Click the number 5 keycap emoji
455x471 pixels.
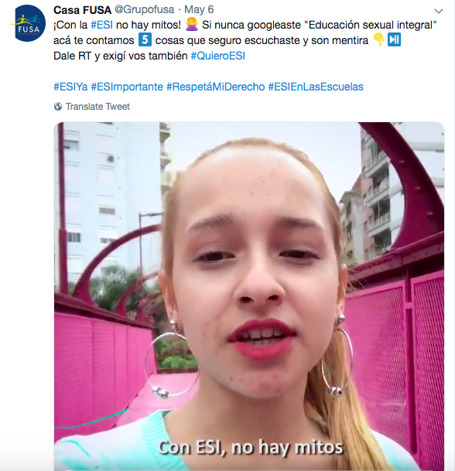point(145,40)
